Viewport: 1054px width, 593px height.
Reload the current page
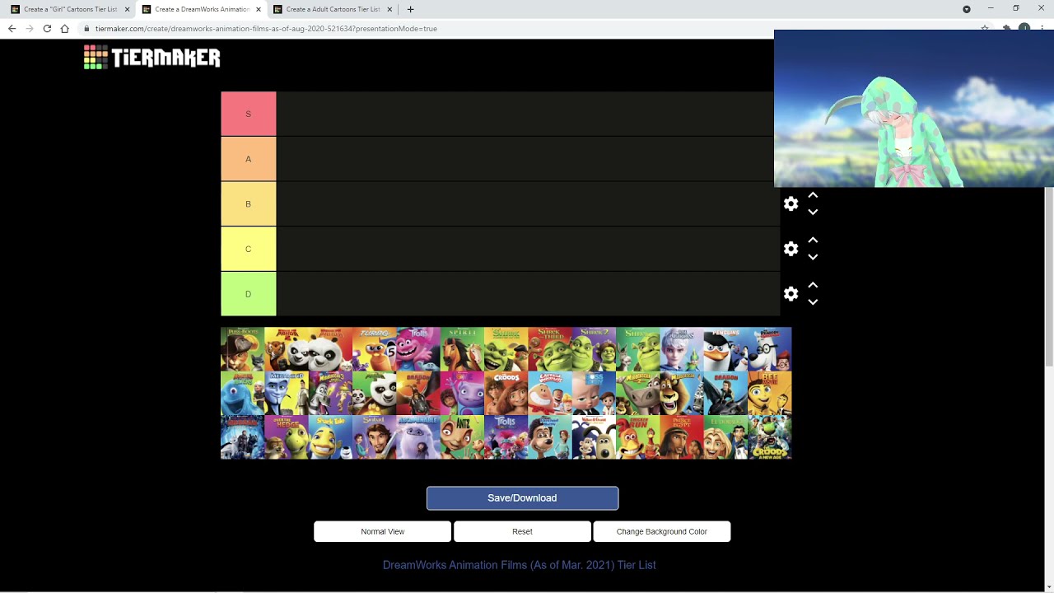(47, 28)
